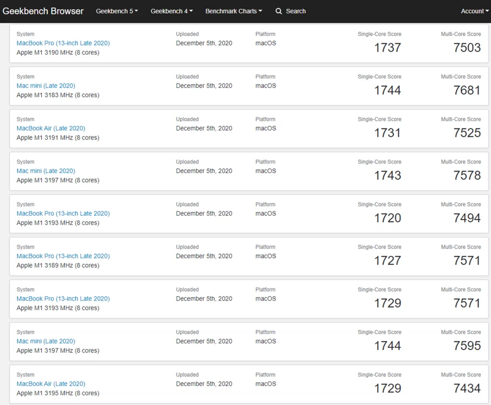Click macOS platform in the 7681 row
This screenshot has height=405, width=491.
(266, 86)
